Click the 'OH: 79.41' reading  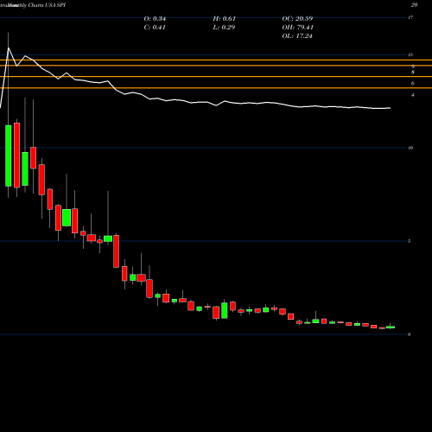coord(298,28)
